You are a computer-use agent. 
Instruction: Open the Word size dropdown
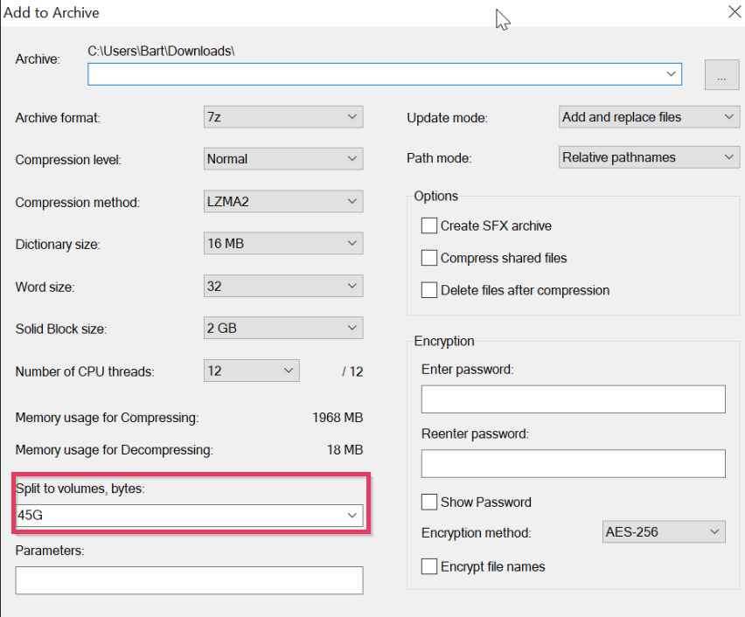[282, 286]
